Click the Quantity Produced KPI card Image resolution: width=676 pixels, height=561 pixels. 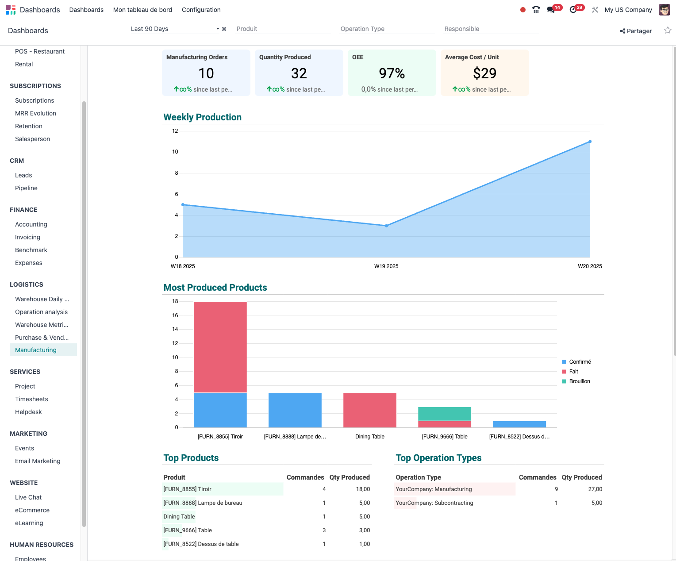[x=299, y=73]
